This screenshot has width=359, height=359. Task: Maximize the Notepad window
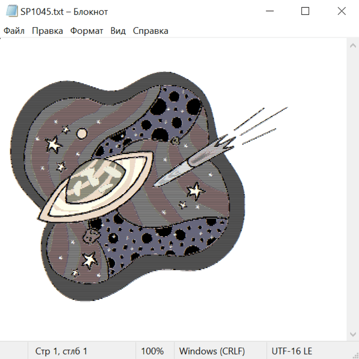[x=305, y=12]
